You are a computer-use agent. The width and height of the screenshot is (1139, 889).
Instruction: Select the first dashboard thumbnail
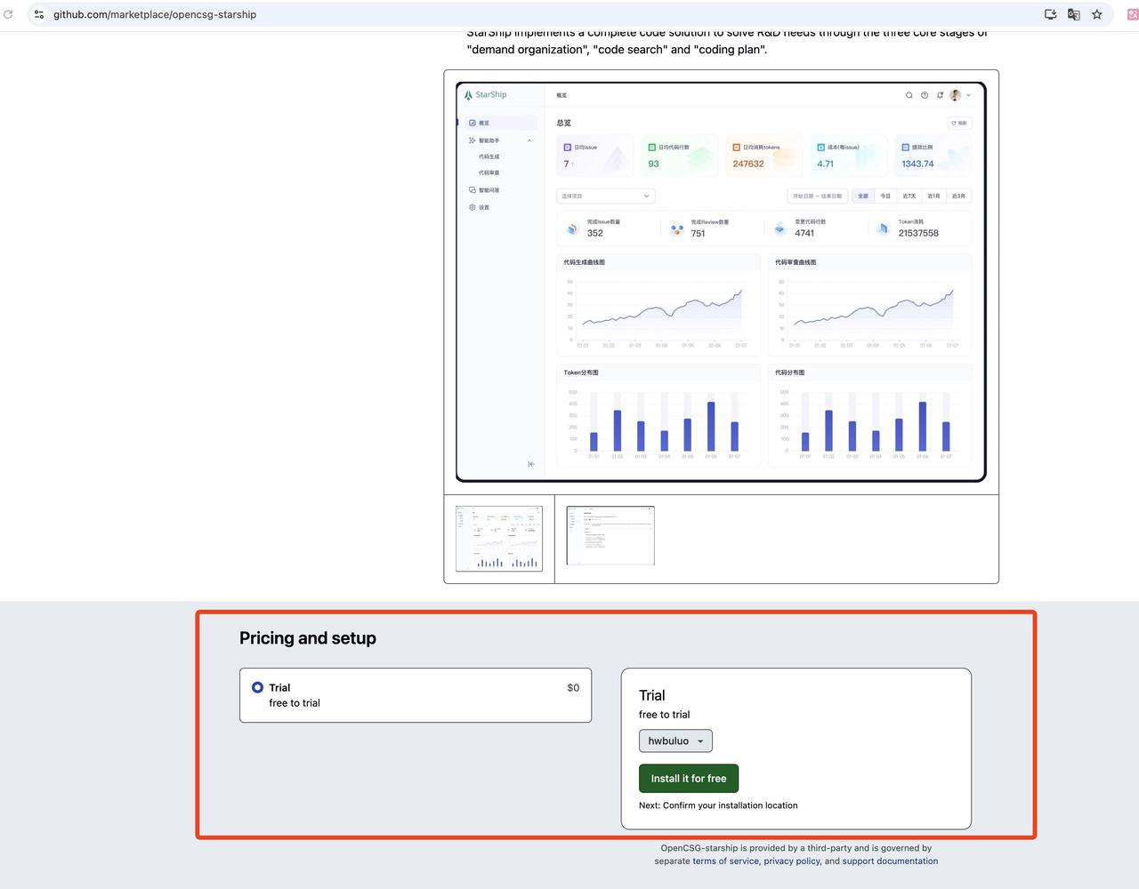pos(499,538)
